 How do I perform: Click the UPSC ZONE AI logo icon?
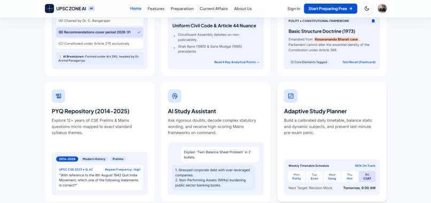(x=50, y=9)
